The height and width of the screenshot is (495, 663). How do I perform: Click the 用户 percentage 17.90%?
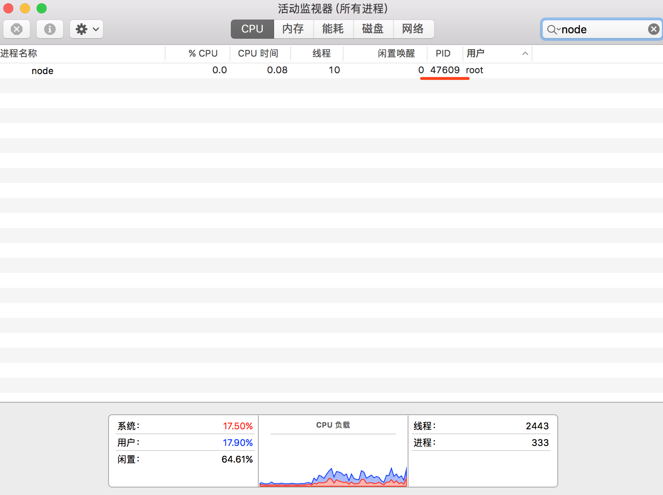(238, 443)
